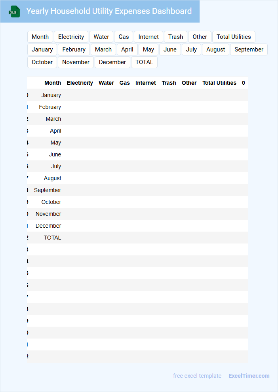Click the 0 column header in table
The image size is (278, 392).
[244, 83]
